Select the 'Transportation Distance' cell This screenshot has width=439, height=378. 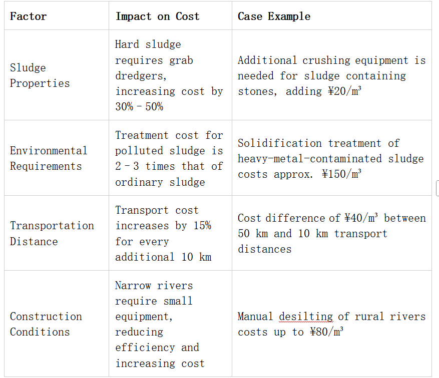57,233
